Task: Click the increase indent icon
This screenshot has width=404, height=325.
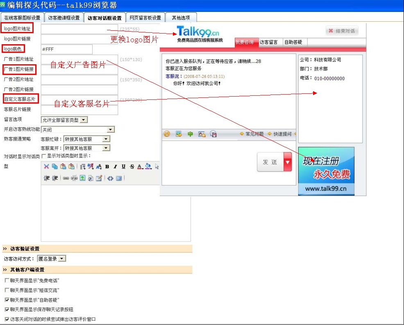Action: 55,178
